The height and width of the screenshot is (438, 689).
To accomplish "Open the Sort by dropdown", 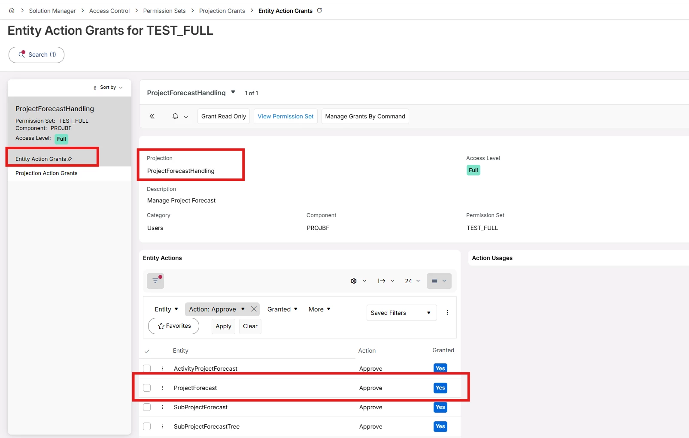I will (108, 88).
